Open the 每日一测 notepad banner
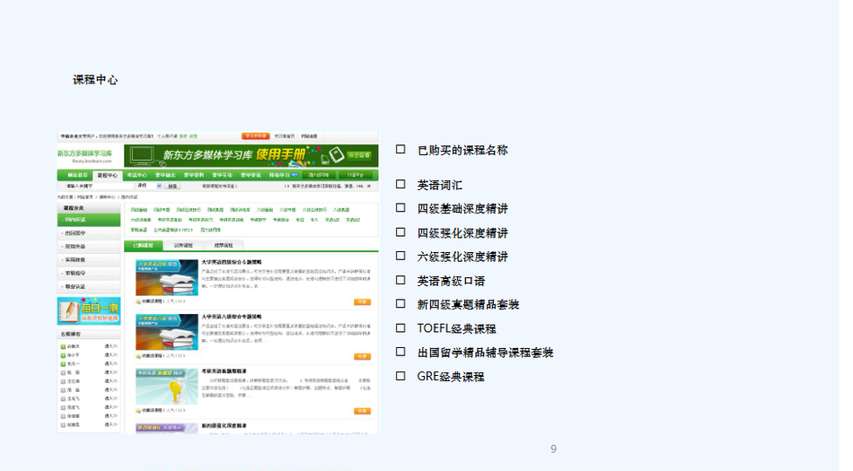Screen dimensions: 853x471 (88, 310)
